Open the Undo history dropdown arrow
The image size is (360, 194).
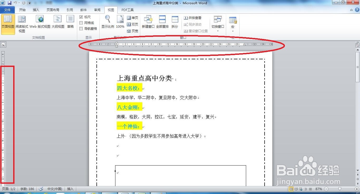(x=19, y=3)
